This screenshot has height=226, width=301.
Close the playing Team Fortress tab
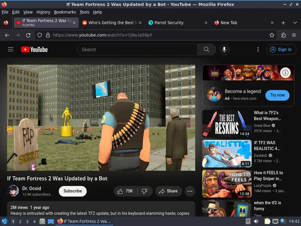(74, 23)
